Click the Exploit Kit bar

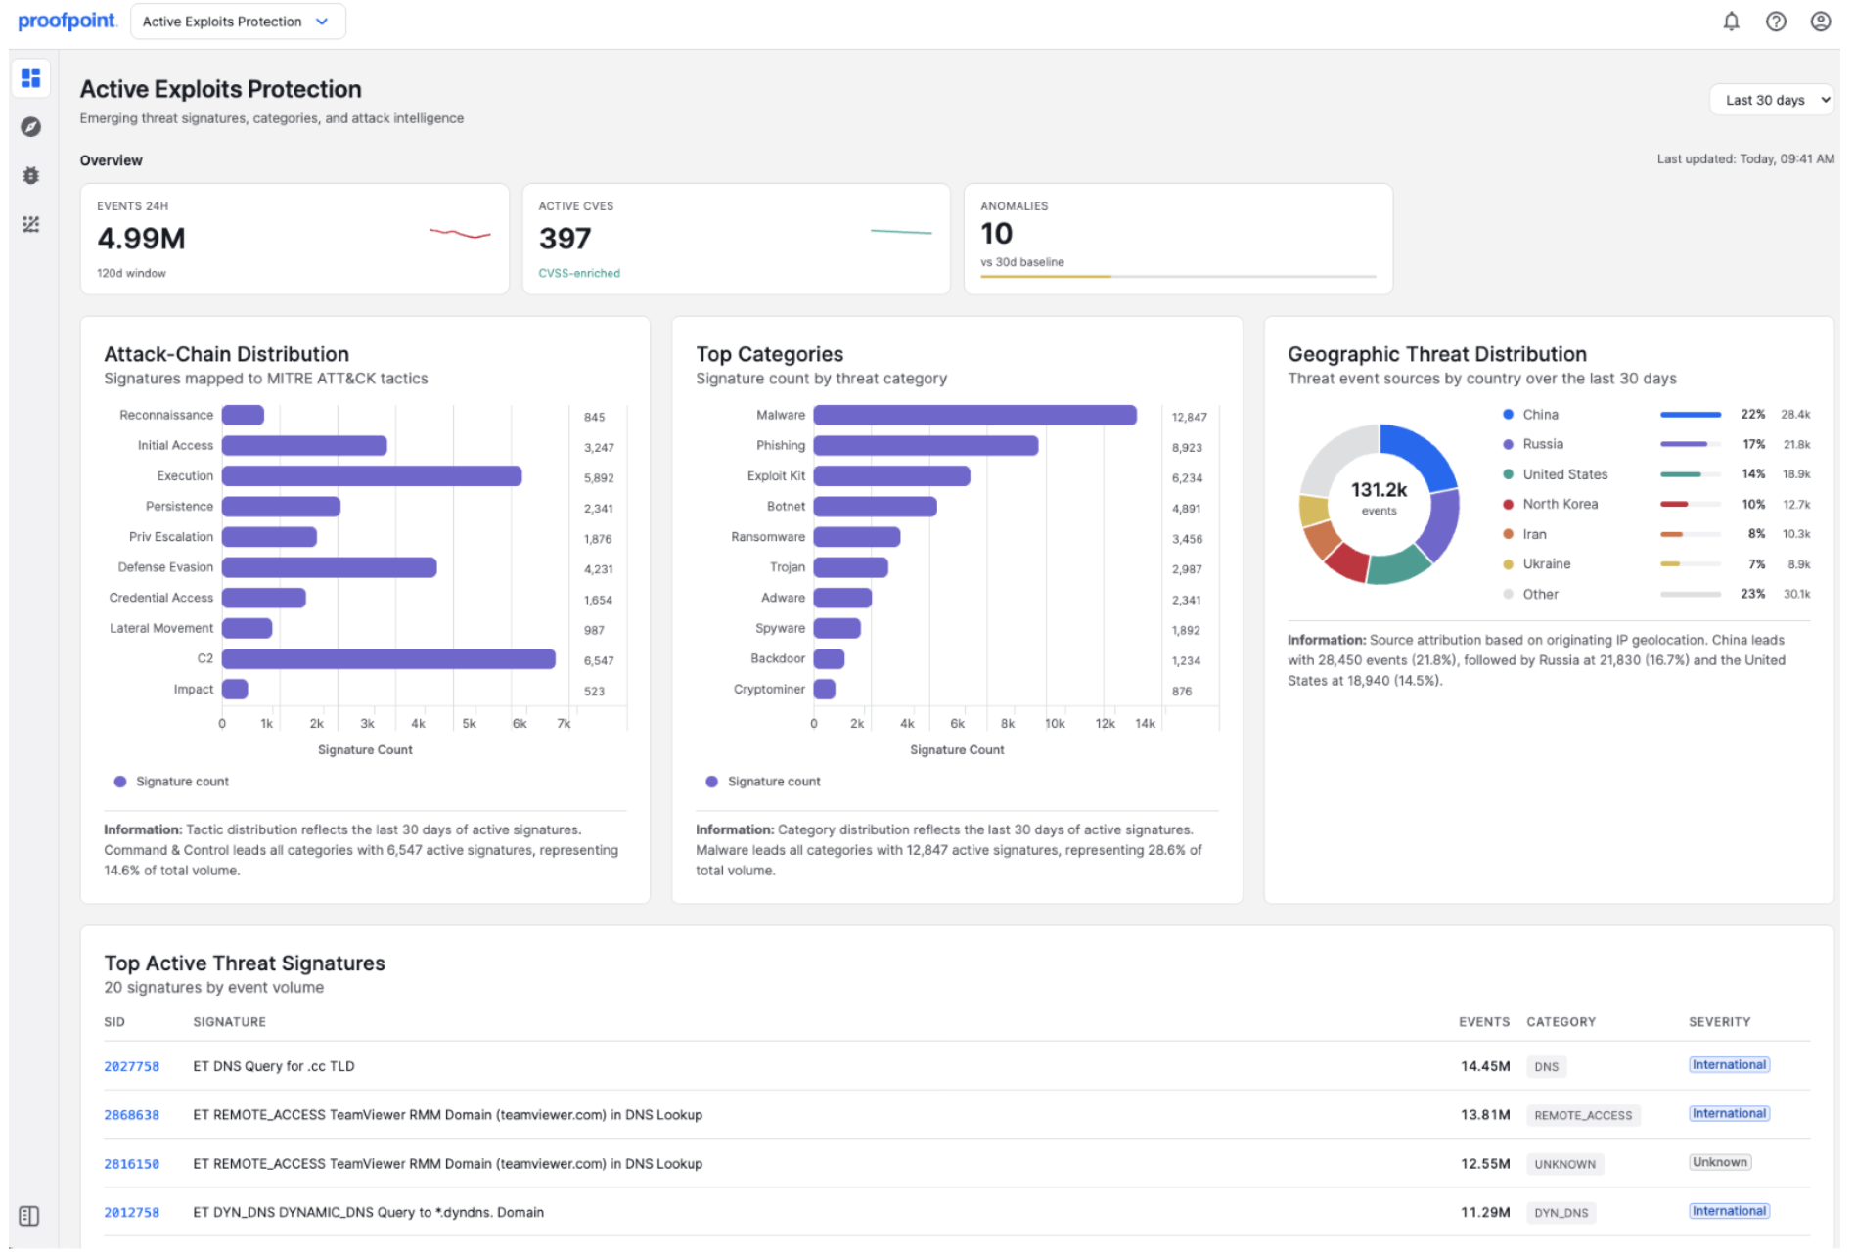[x=892, y=476]
